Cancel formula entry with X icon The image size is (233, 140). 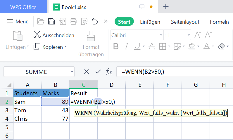coord(87,72)
